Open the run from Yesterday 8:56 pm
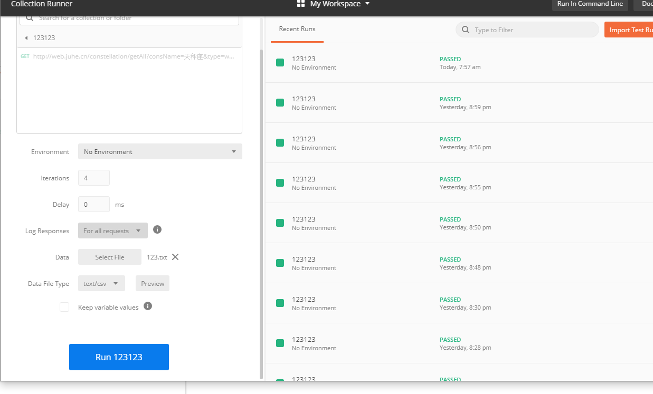The width and height of the screenshot is (653, 394). (x=459, y=143)
